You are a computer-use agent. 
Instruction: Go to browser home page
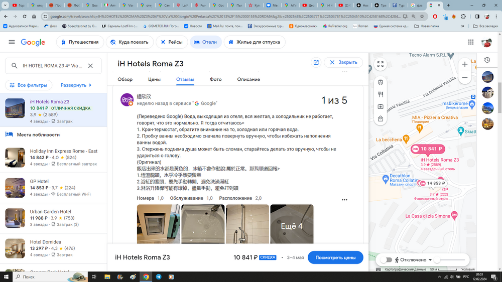[x=34, y=17]
